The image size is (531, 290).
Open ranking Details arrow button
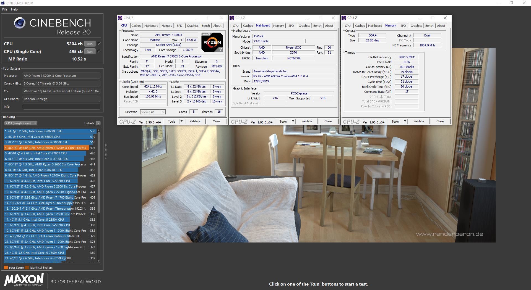pos(98,123)
